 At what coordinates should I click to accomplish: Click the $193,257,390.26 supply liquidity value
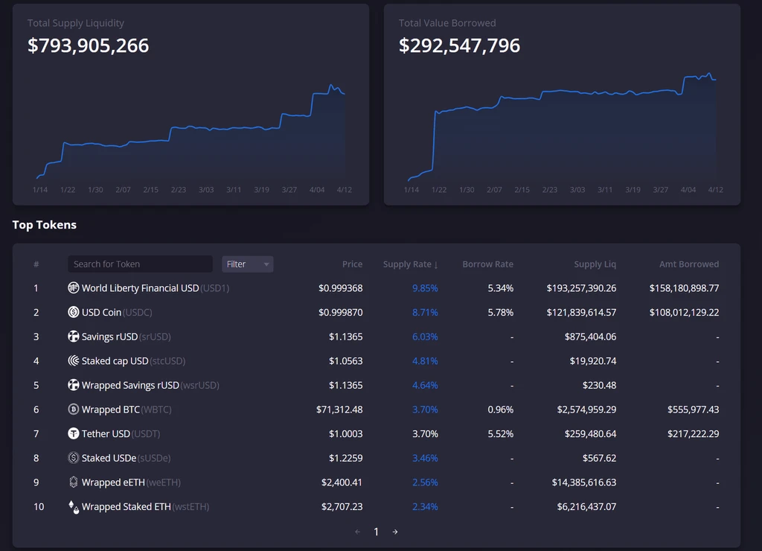pyautogui.click(x=581, y=288)
